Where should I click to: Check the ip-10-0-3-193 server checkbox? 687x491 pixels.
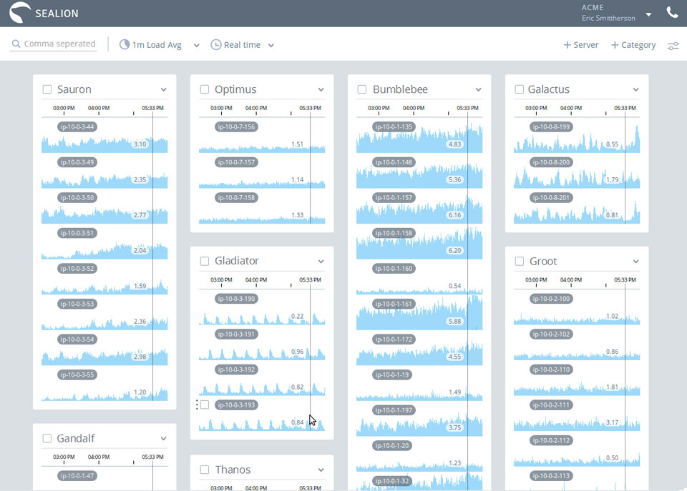(205, 405)
